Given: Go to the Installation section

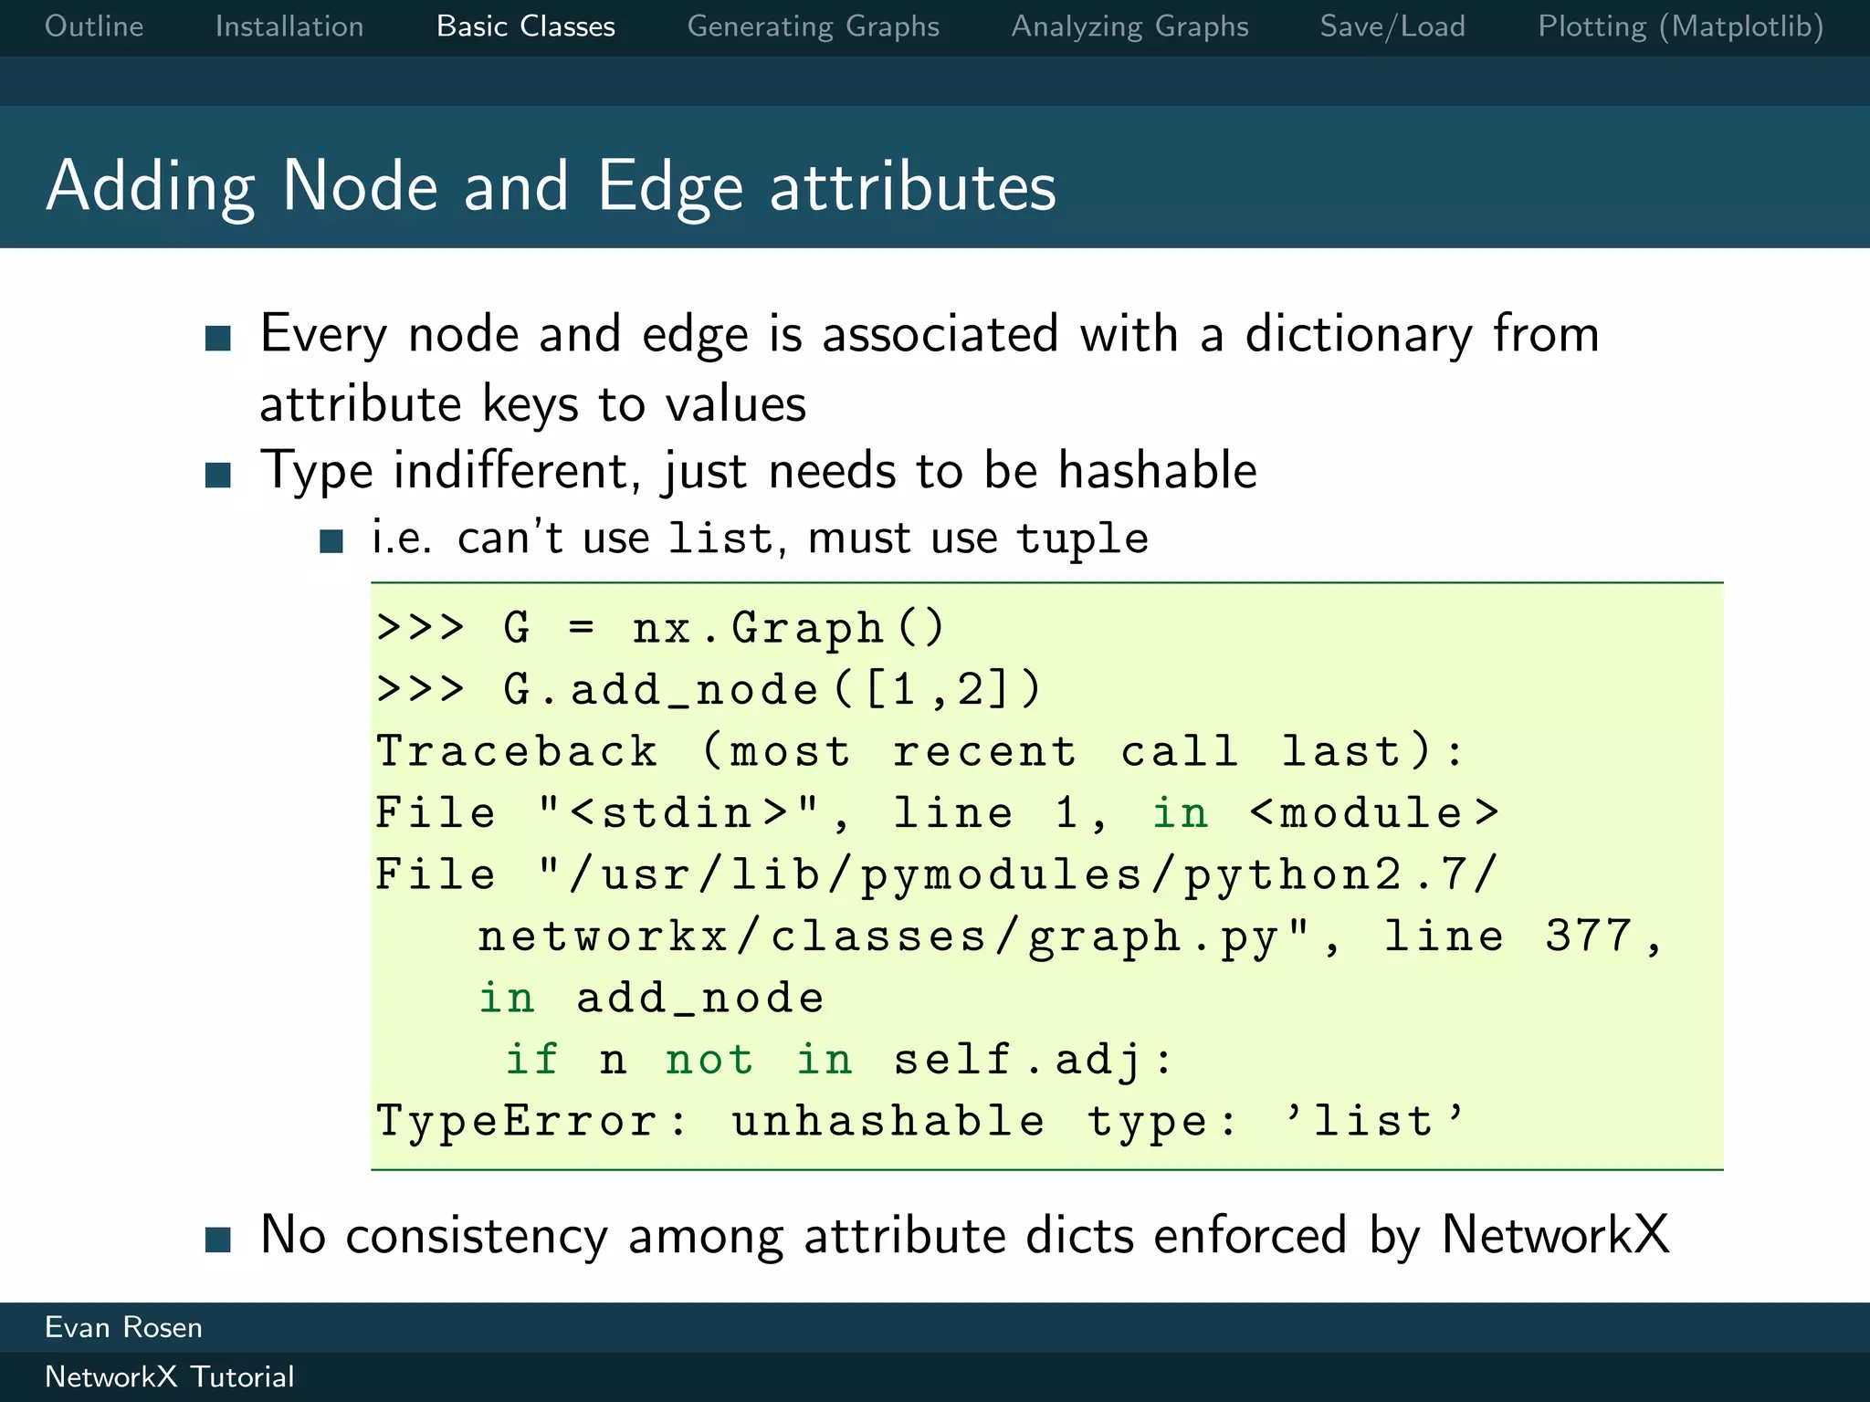Looking at the screenshot, I should pyautogui.click(x=289, y=26).
